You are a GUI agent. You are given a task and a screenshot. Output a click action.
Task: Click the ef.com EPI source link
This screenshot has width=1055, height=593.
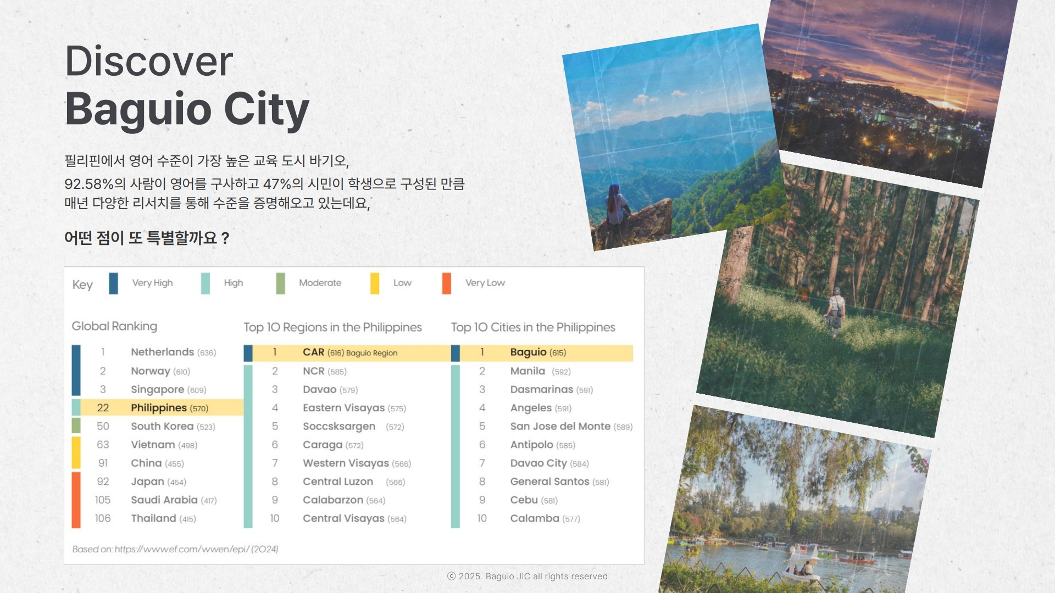pos(181,549)
